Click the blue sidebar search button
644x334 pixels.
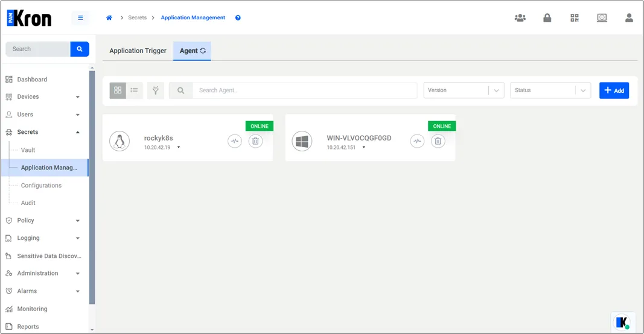(x=80, y=49)
